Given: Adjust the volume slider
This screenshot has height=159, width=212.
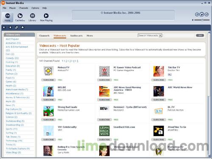Looking at the screenshot, I should click(202, 20).
